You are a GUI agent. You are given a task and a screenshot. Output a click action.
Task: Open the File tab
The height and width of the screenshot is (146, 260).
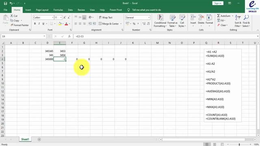pos(5,10)
